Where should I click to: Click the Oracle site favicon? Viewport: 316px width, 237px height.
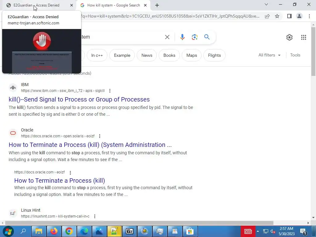click(13, 133)
